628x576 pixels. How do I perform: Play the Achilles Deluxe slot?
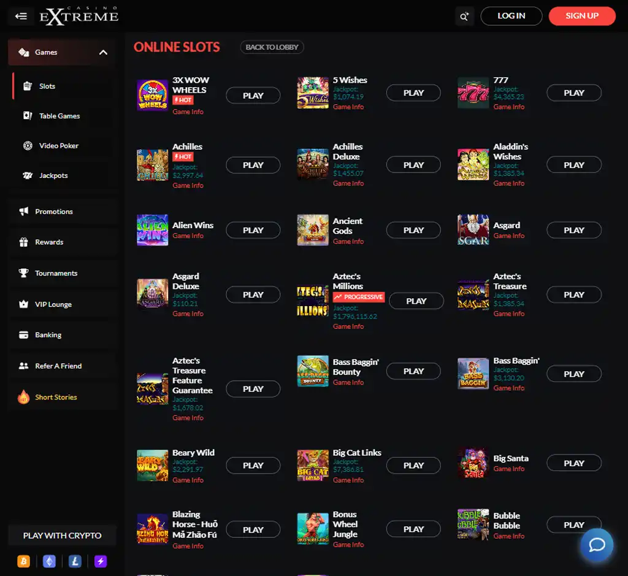(x=413, y=165)
